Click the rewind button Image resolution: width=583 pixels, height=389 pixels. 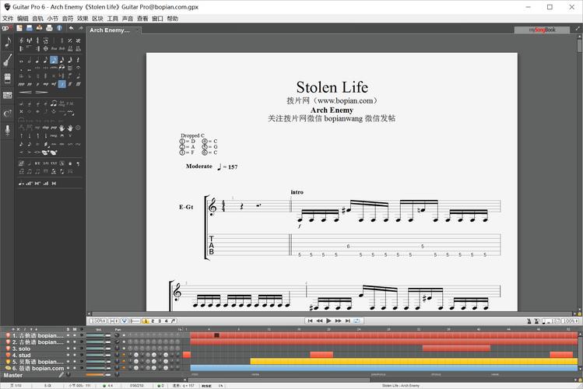coord(319,321)
